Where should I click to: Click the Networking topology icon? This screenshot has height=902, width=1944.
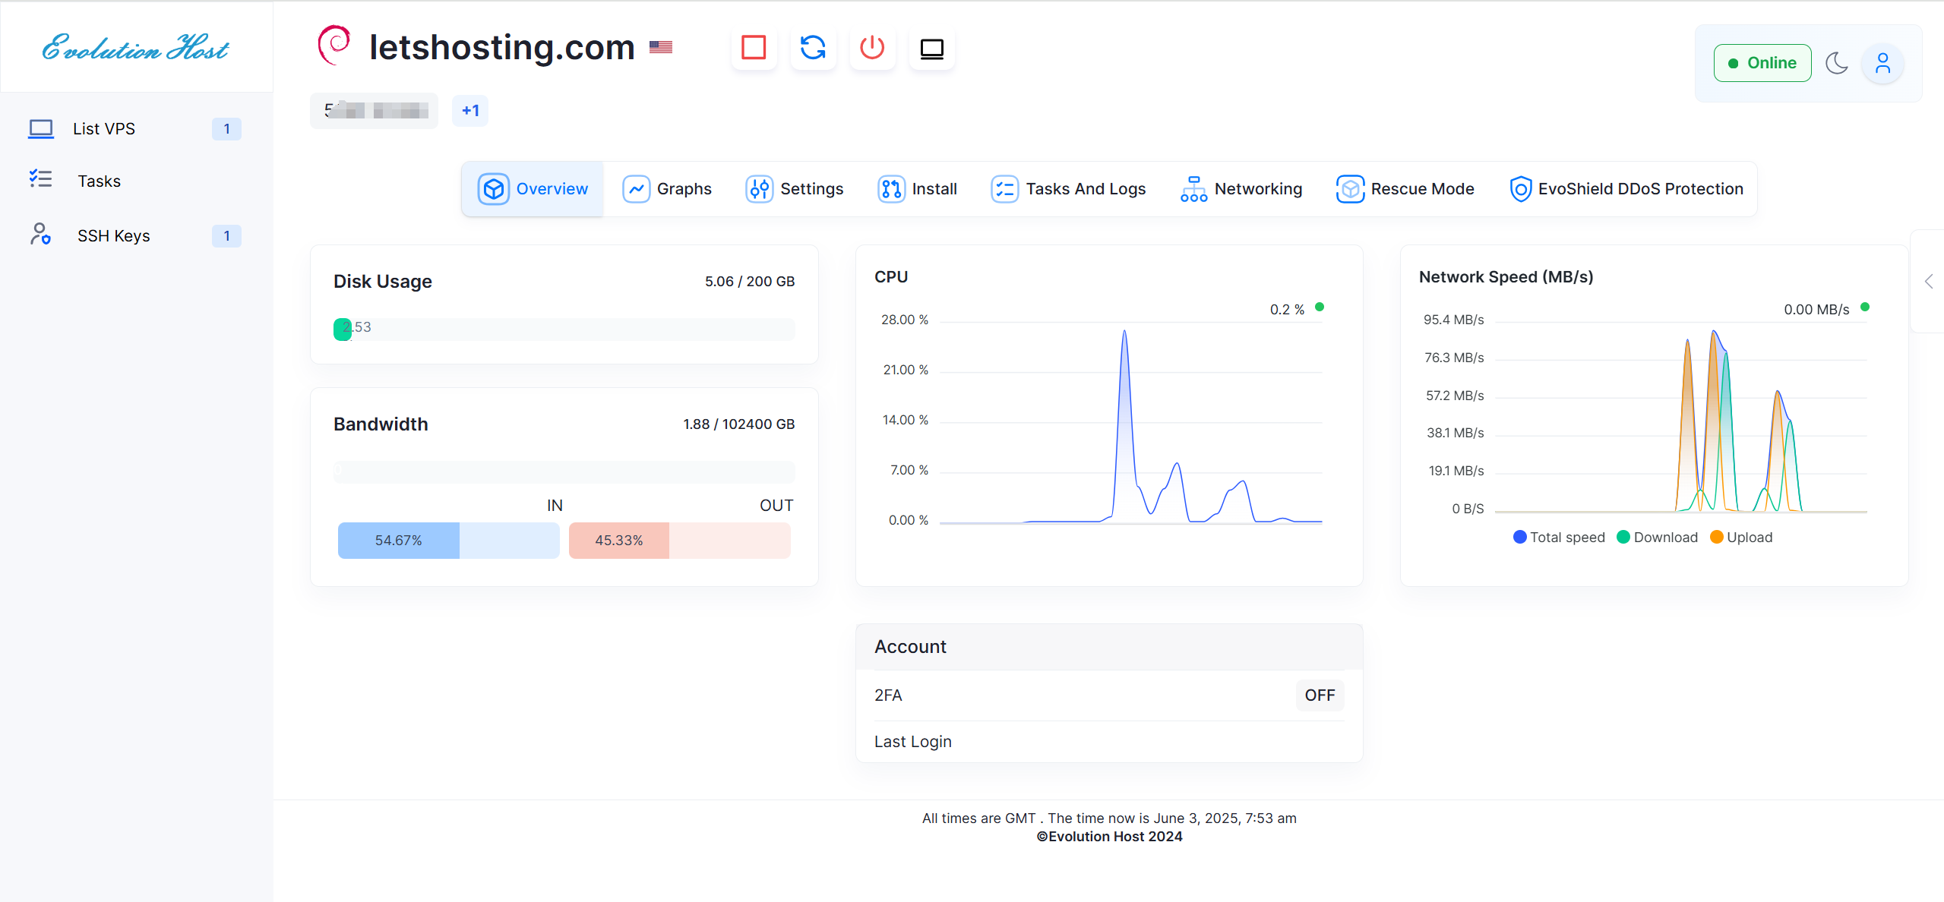click(x=1194, y=189)
